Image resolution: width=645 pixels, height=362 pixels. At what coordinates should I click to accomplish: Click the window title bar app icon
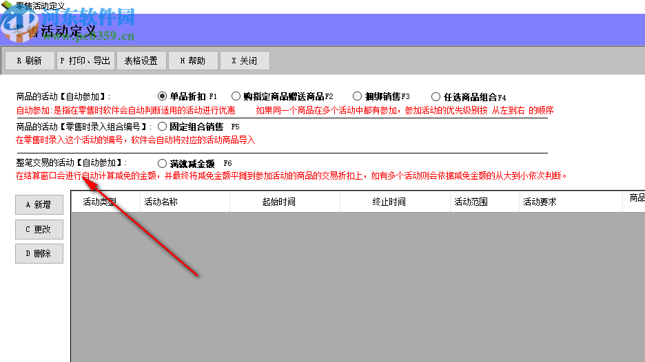7,6
